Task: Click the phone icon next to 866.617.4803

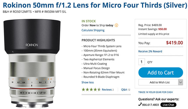Action: (x=140, y=104)
